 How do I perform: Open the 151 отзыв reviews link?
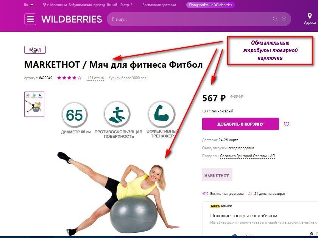click(x=95, y=78)
